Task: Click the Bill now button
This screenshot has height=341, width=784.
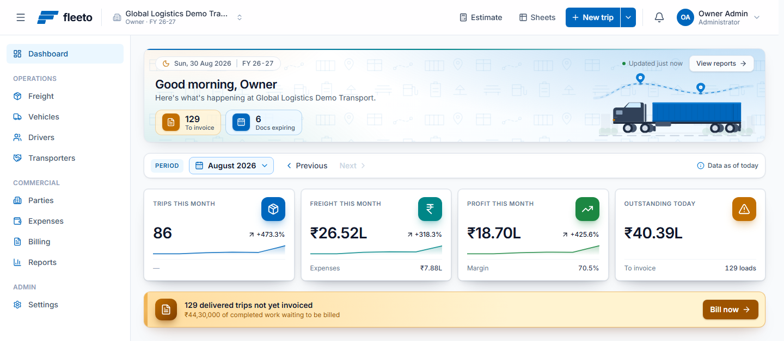Action: pos(730,310)
